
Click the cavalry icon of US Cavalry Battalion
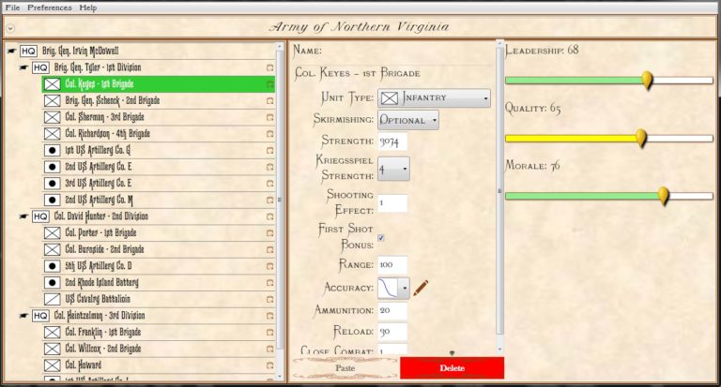point(53,299)
